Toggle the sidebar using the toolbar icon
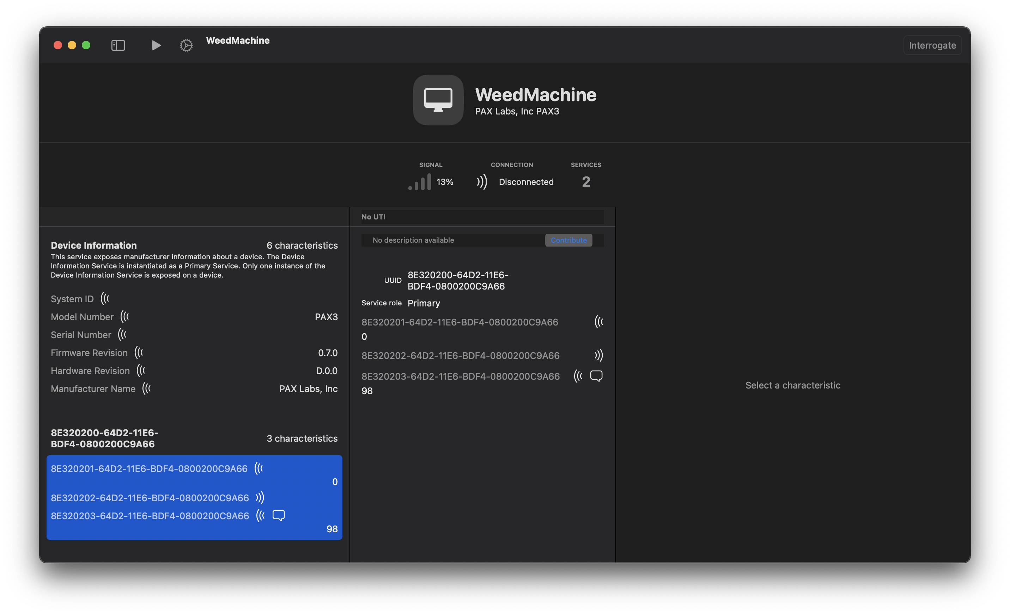The image size is (1010, 615). pyautogui.click(x=118, y=45)
